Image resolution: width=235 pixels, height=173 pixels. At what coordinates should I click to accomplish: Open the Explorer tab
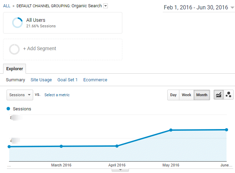(15, 69)
